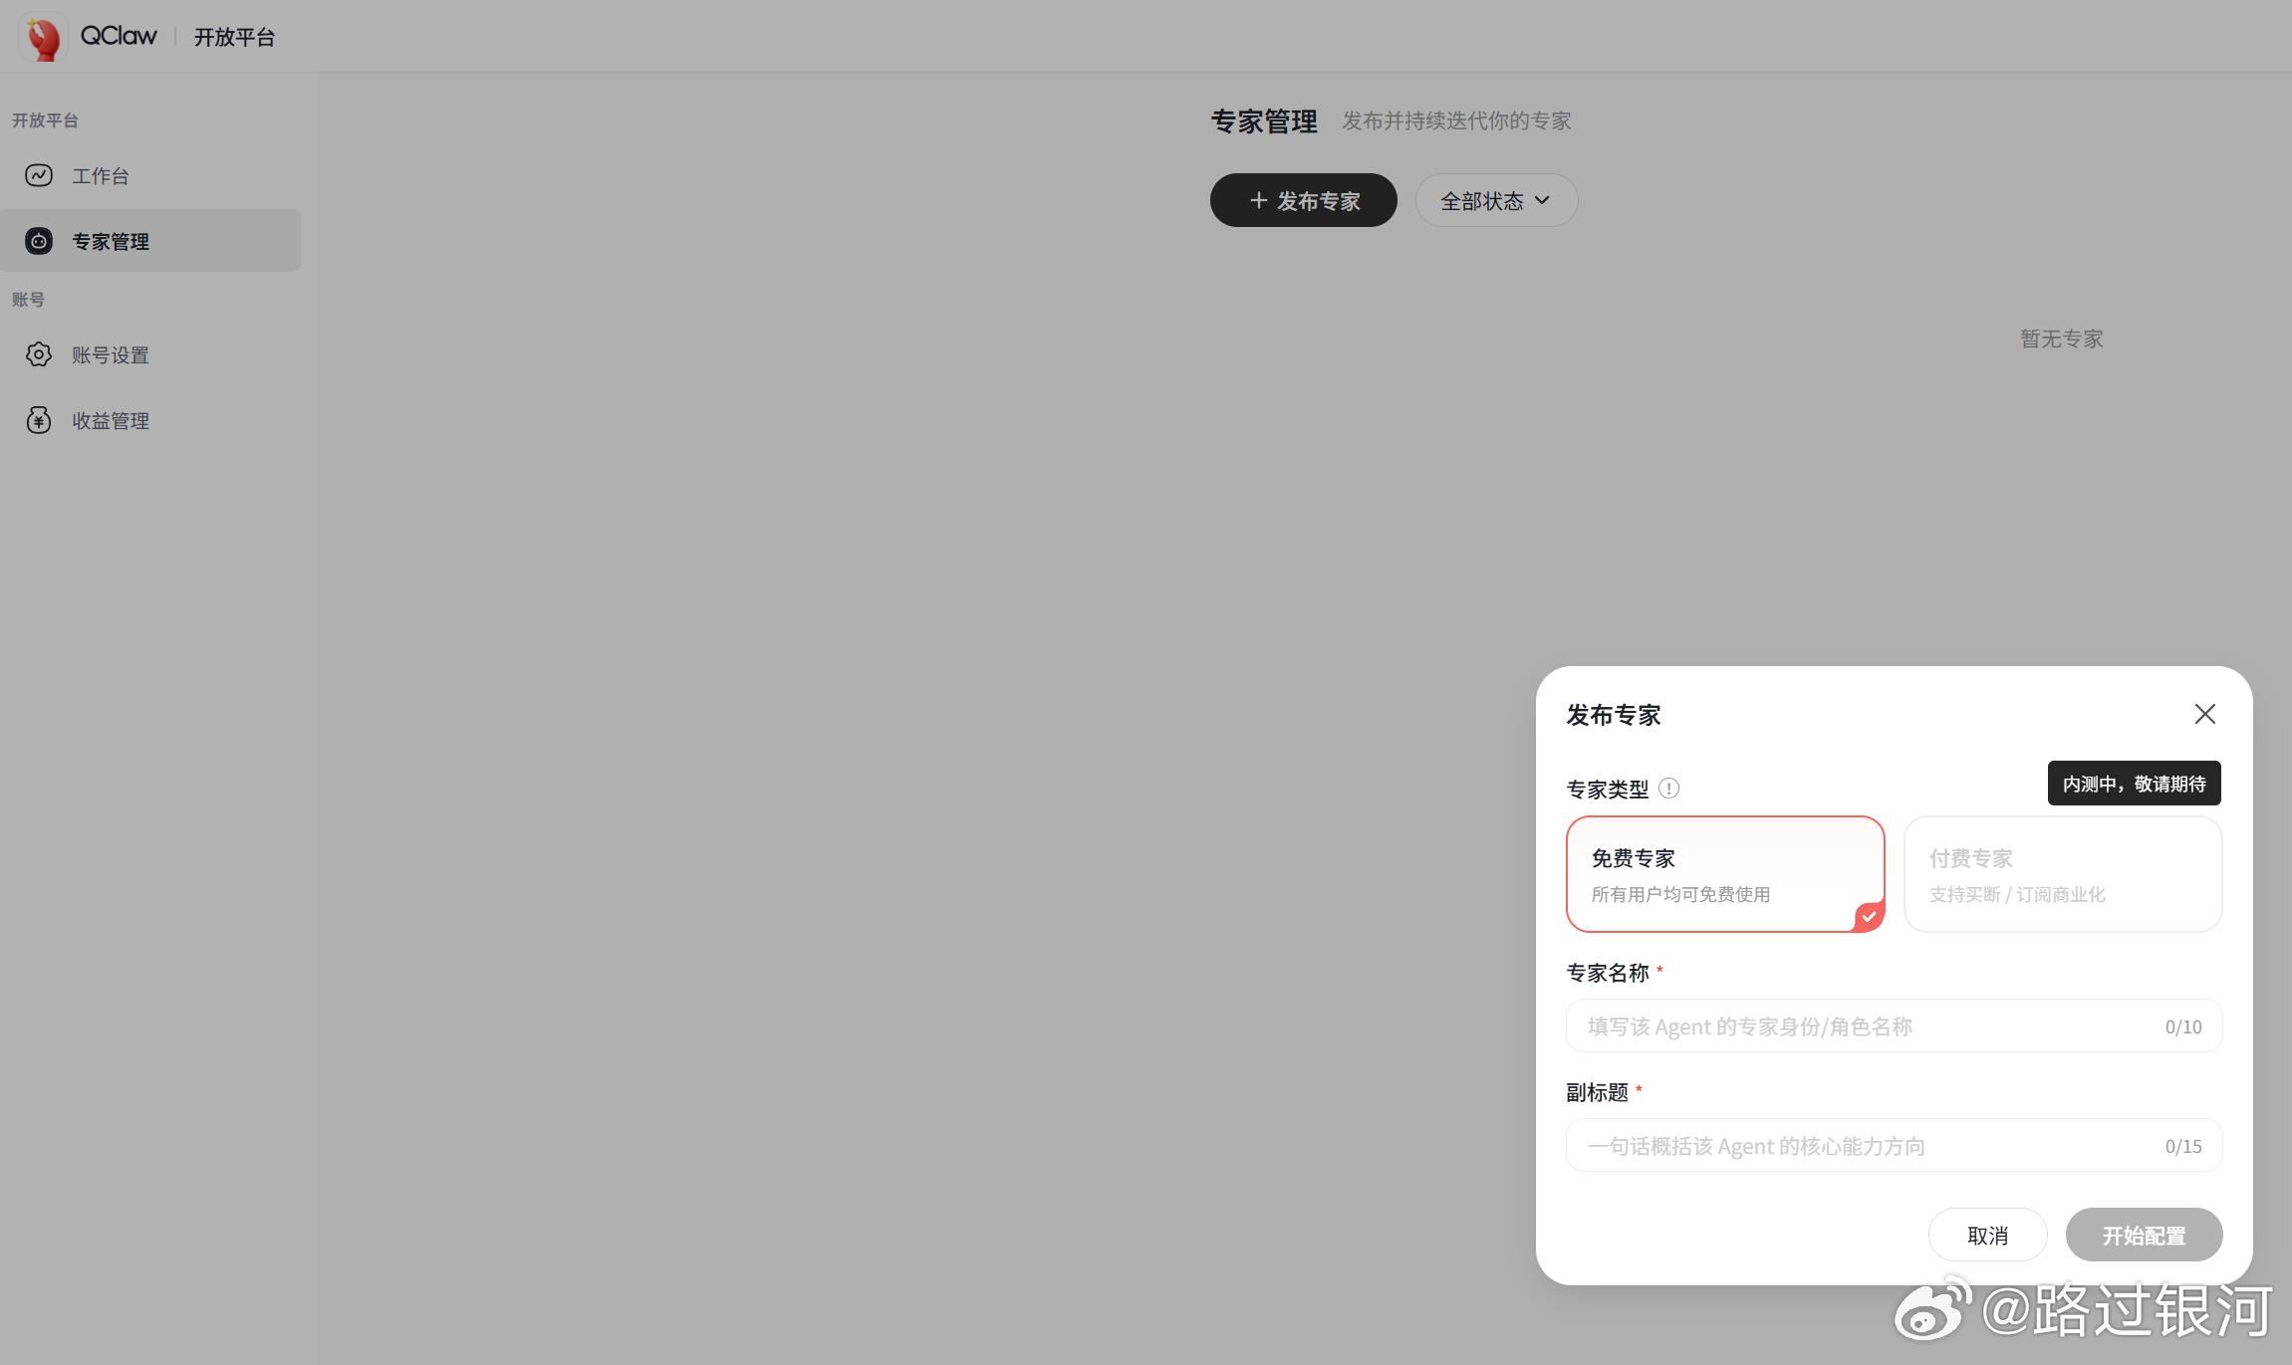The height and width of the screenshot is (1365, 2292).
Task: Click the 0/15 character counter
Action: click(2183, 1146)
